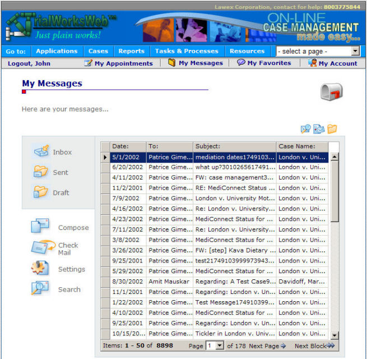Select the 11/2/2001 message date cell

[128, 188]
